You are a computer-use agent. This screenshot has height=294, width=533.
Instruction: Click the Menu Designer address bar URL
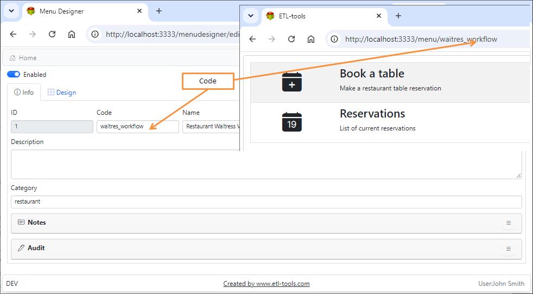pyautogui.click(x=173, y=34)
